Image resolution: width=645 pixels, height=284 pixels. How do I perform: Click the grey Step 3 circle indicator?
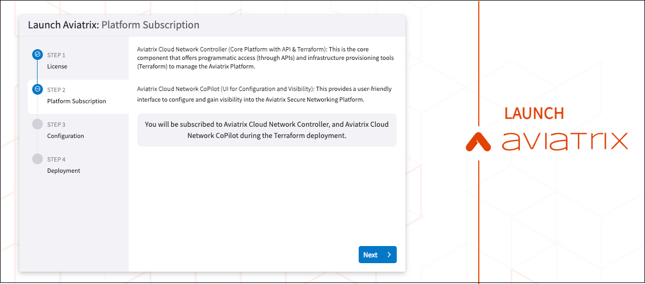(37, 124)
